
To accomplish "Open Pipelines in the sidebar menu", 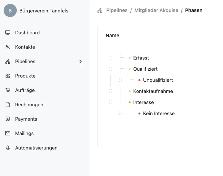I will point(25,62).
